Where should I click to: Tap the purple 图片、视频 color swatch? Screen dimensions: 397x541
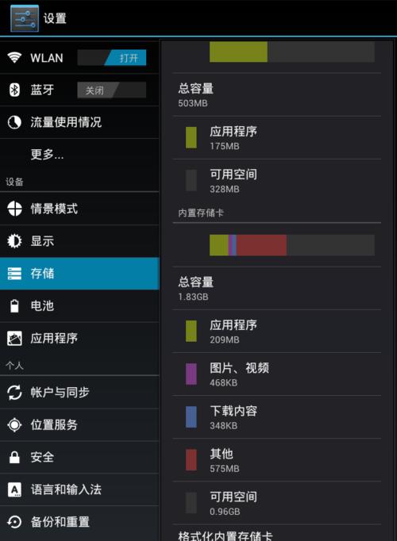(191, 374)
